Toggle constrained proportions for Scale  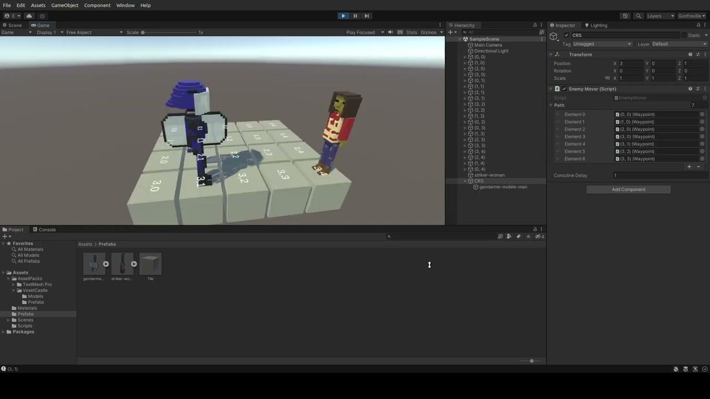coord(607,78)
